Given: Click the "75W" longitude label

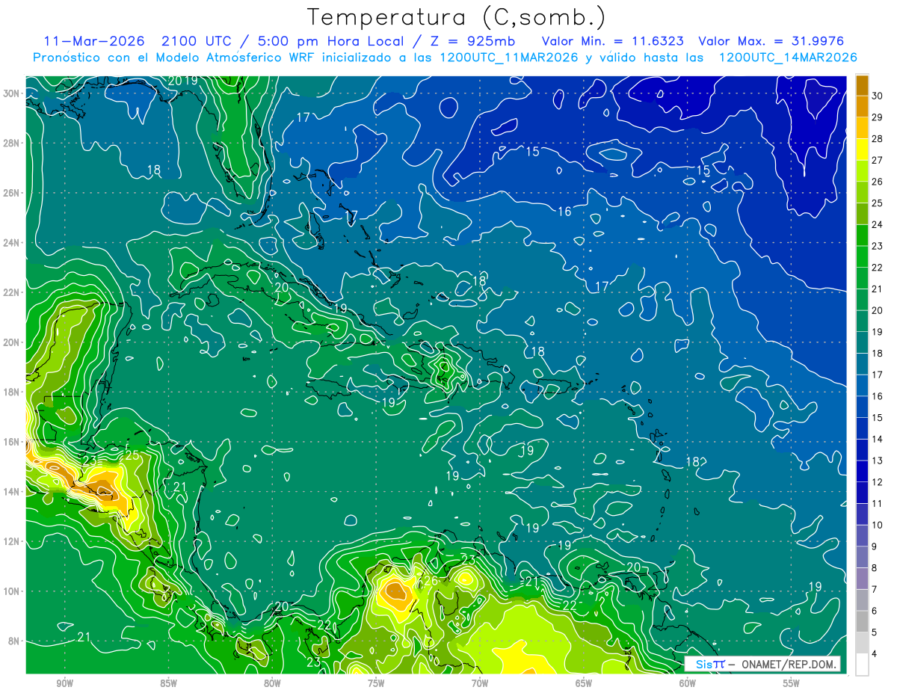Looking at the screenshot, I should [x=376, y=683].
